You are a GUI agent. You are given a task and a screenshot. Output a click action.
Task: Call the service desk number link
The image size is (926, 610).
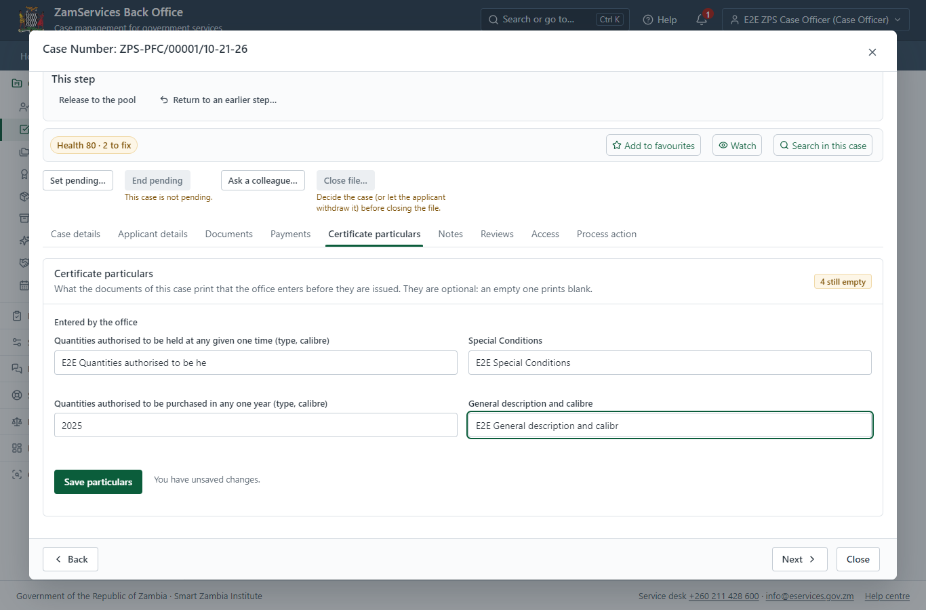coord(724,596)
